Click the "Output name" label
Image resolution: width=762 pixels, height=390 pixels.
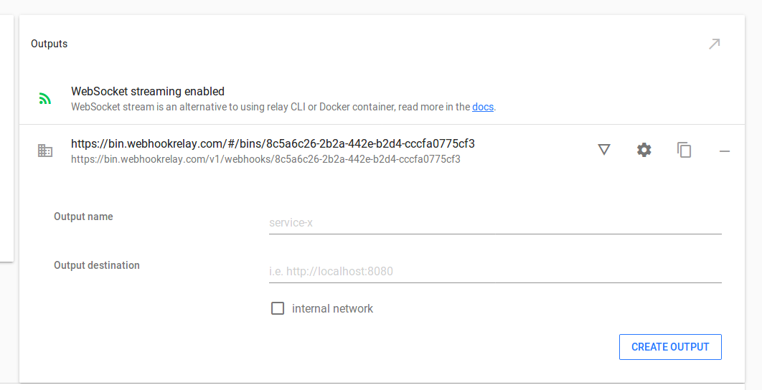pos(83,217)
